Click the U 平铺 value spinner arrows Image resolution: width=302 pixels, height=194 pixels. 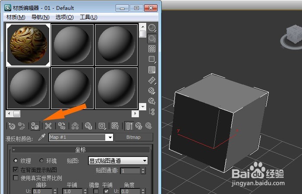[x=85, y=191]
